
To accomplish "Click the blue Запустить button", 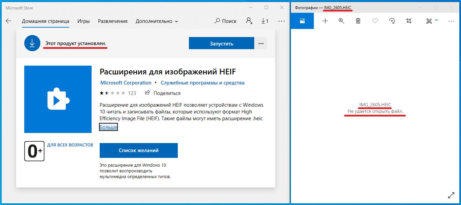I will point(222,43).
